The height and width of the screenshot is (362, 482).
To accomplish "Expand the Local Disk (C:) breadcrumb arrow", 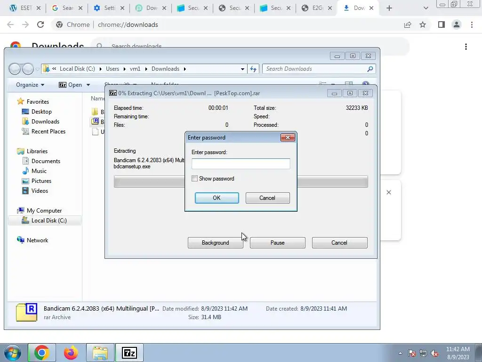I will point(101,69).
